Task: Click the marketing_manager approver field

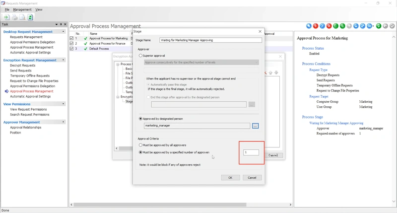Action: click(197, 126)
